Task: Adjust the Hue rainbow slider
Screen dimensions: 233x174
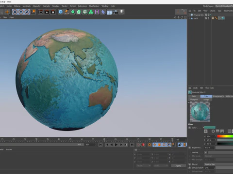Action: [x=225, y=136]
